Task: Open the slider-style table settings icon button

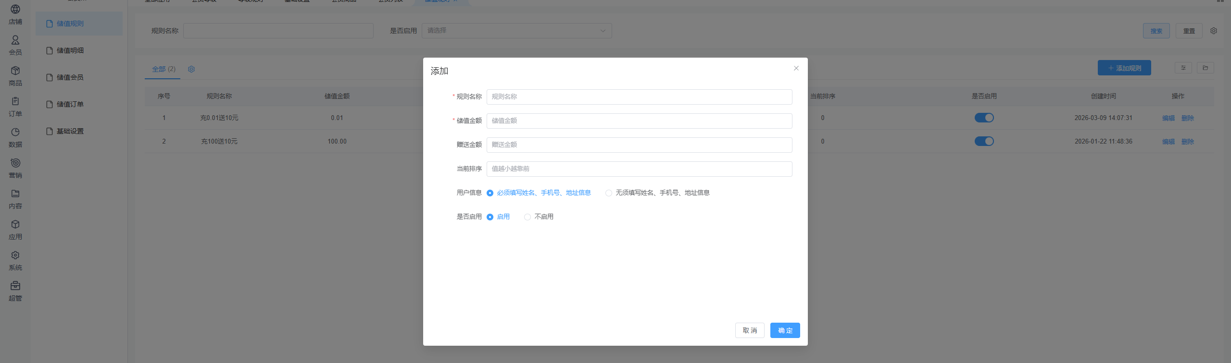Action: (1183, 68)
